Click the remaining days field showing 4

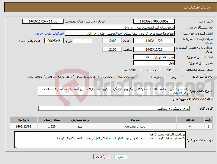[x=83, y=41]
